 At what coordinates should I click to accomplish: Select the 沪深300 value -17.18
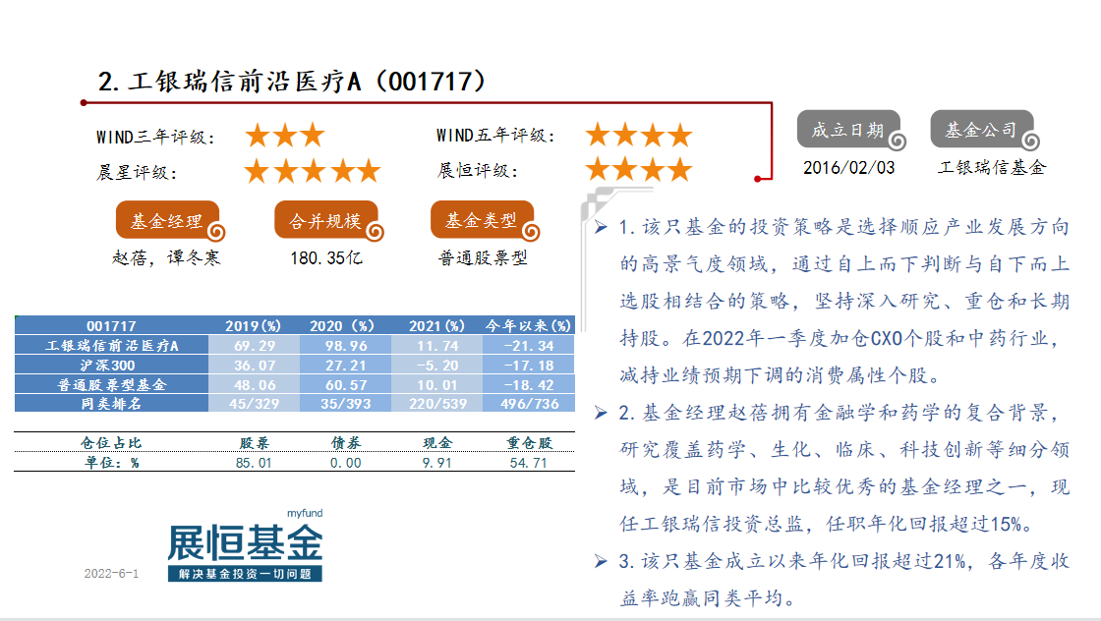coord(529,365)
